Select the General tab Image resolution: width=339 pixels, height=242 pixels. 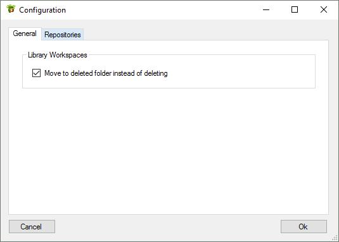[25, 33]
